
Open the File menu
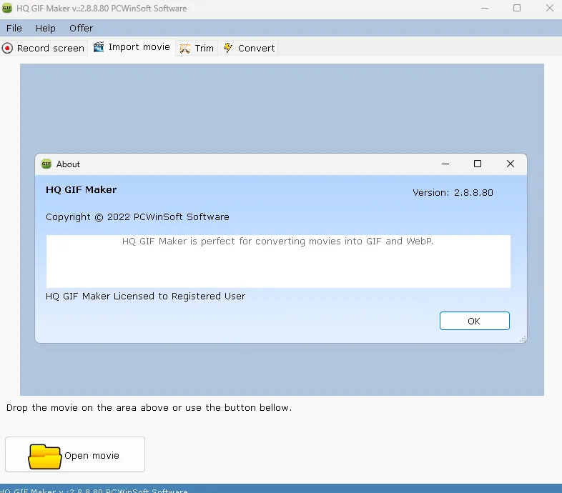coord(14,28)
